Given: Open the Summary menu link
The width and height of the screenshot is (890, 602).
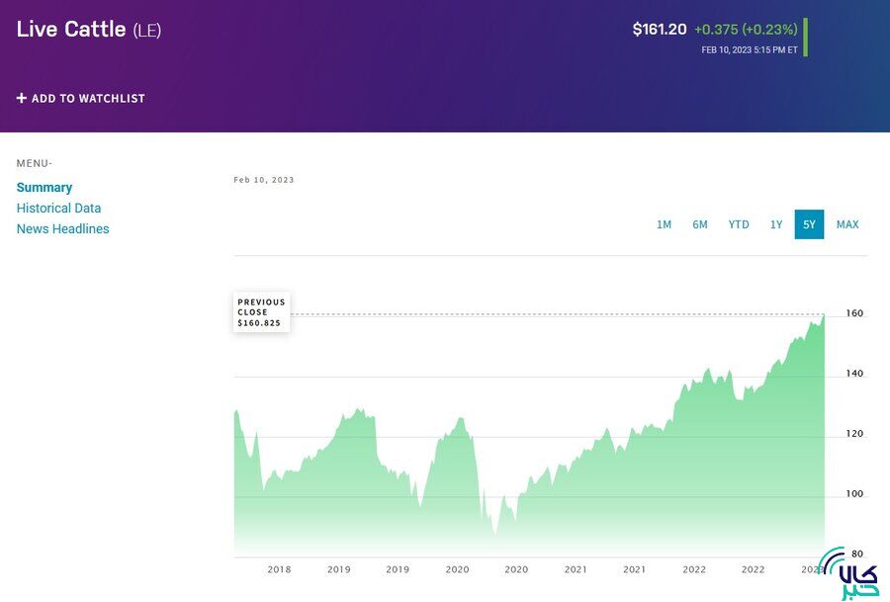Looking at the screenshot, I should (x=44, y=188).
